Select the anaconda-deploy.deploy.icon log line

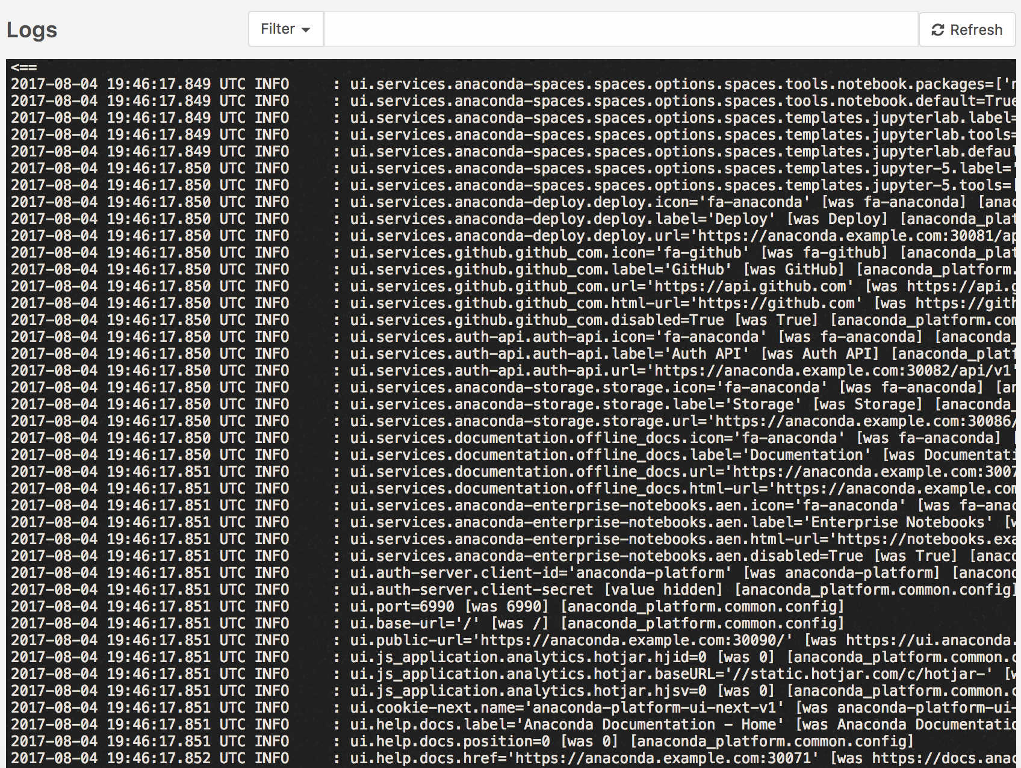pyautogui.click(x=514, y=202)
